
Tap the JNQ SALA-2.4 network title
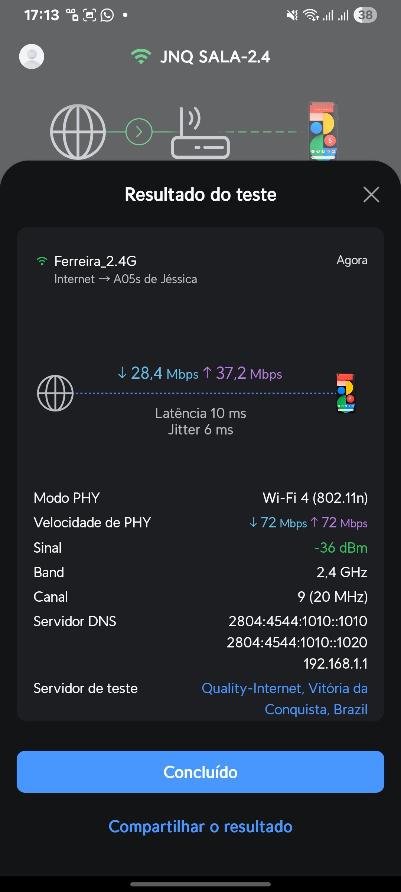[215, 57]
